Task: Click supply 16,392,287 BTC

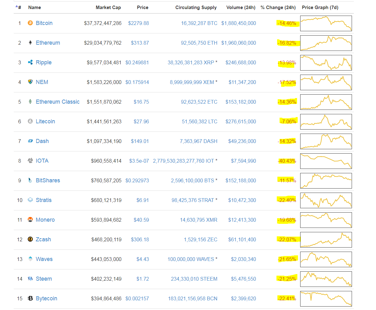Action: point(199,23)
